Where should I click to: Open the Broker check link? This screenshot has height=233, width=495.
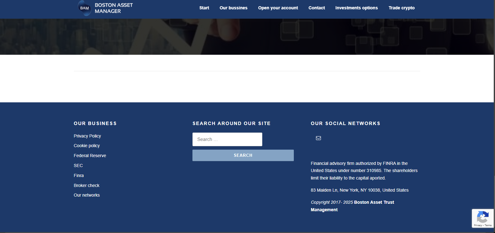[86, 185]
